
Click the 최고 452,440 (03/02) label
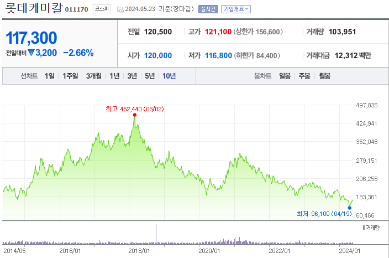135,109
